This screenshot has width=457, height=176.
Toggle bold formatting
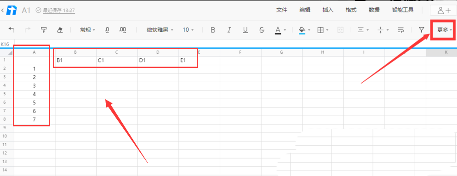tap(213, 30)
